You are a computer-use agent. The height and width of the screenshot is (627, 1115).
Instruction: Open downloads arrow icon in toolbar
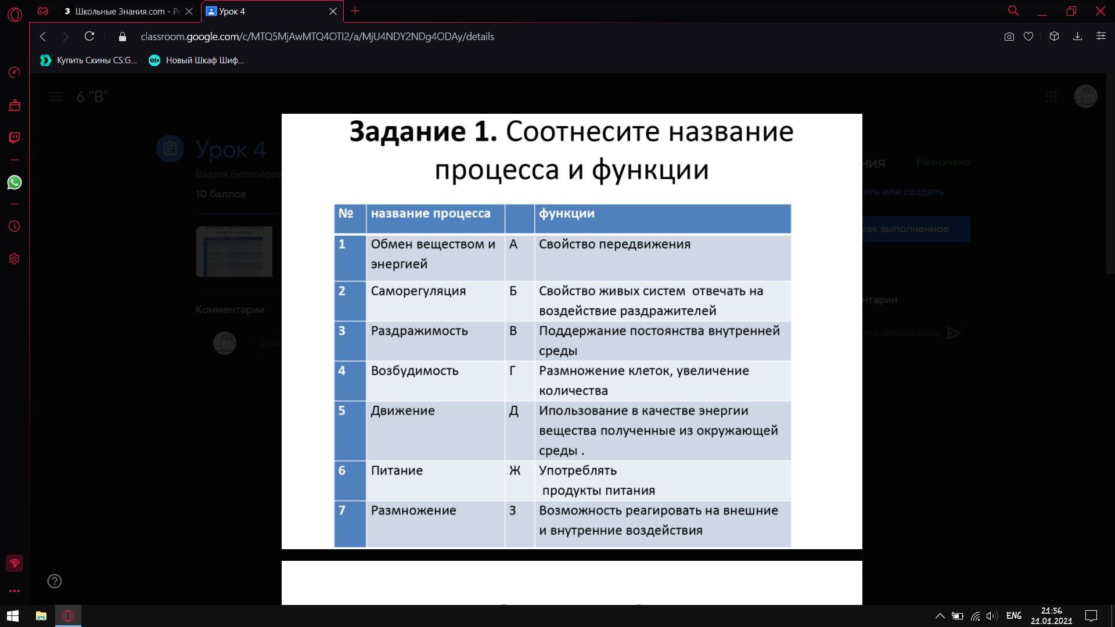click(x=1077, y=37)
